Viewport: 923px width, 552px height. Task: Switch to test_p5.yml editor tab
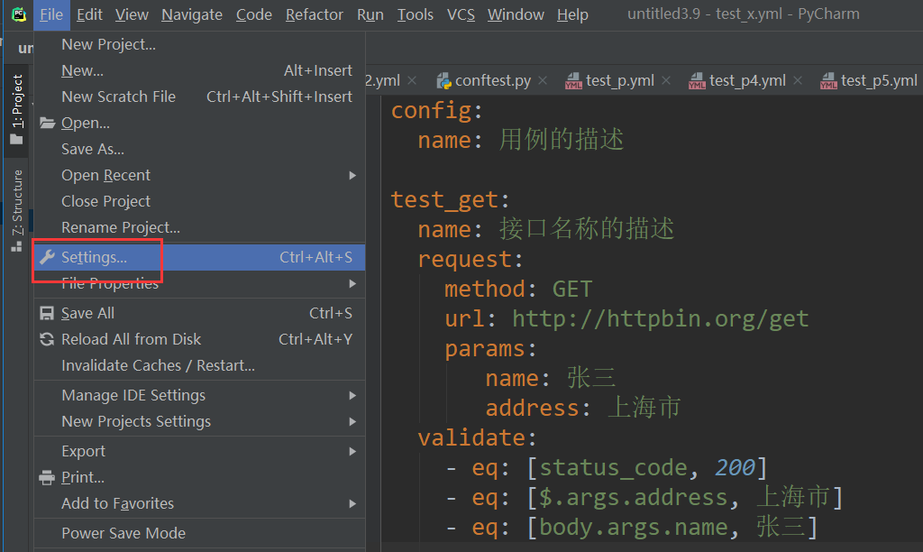point(868,80)
